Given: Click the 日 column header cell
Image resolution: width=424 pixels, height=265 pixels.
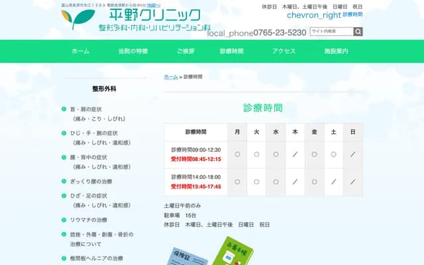Looking at the screenshot, I should 353,132.
